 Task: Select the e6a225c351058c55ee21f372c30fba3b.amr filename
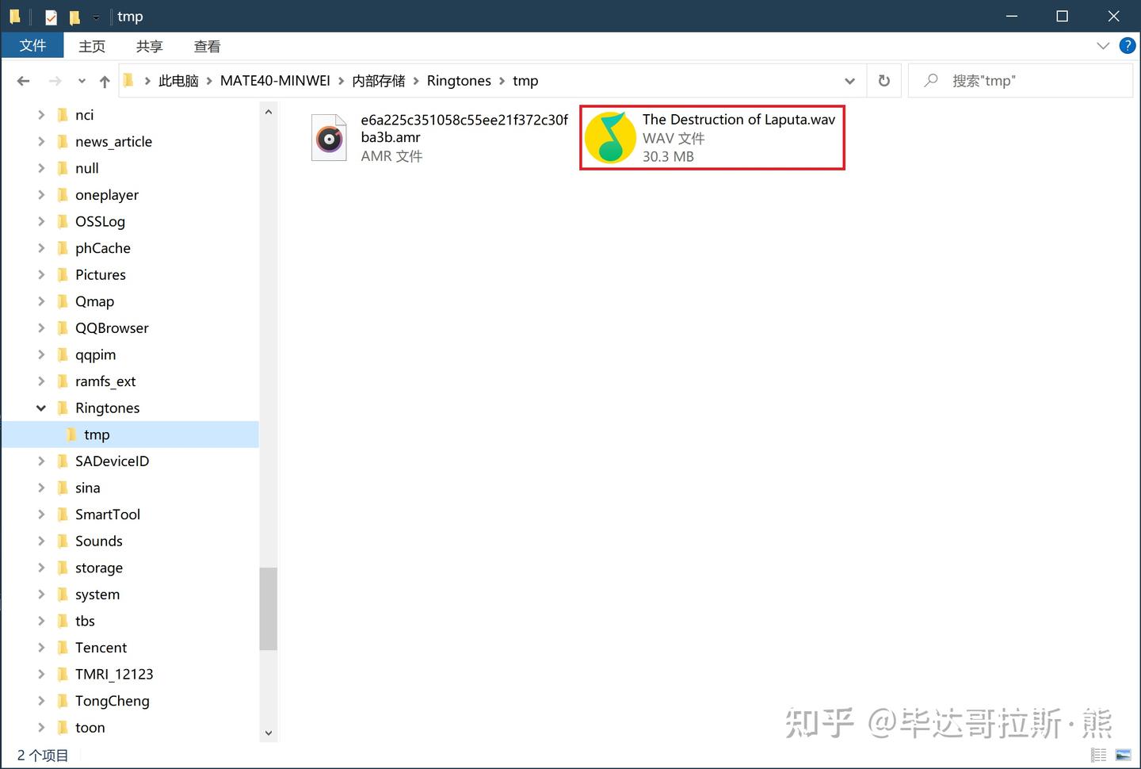pyautogui.click(x=464, y=128)
